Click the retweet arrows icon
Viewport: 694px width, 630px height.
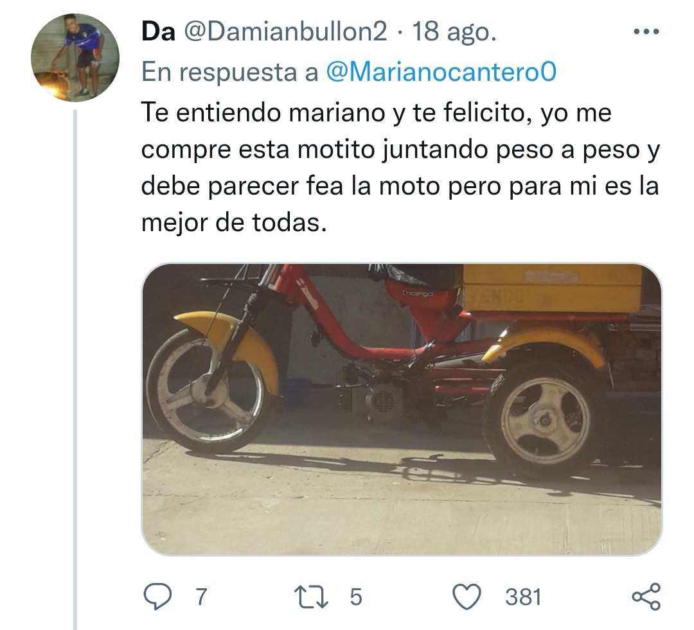point(312,597)
